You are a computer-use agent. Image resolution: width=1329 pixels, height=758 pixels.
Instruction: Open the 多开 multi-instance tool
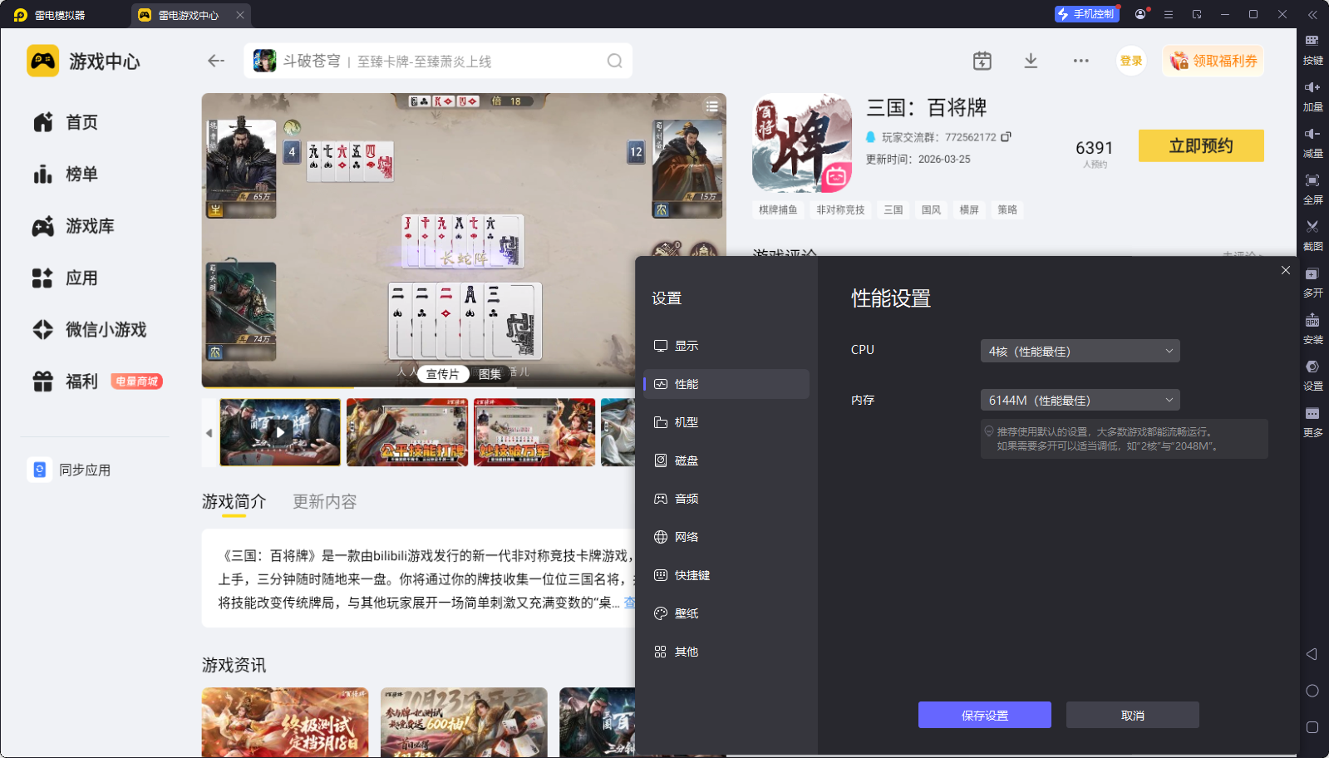click(x=1312, y=282)
